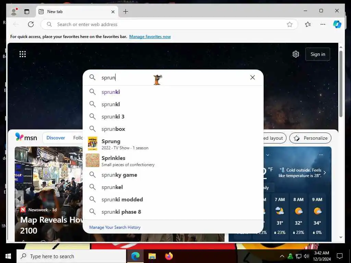Open the app launcher grid icon
Screen dimensions: 351x263
(x=23, y=54)
